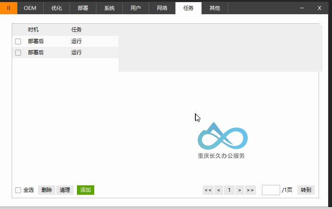Click the 转到 button
Viewport: 332px width, 209px height.
(x=306, y=190)
